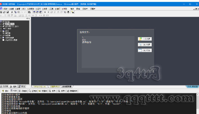199x114 pixels.
Task: Click the Copy toolbar icon
Action: [15, 12]
